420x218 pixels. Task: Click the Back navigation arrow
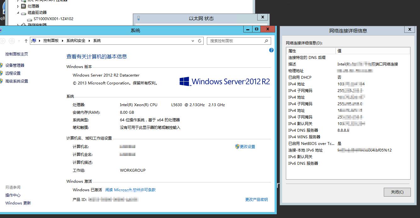click(3, 41)
